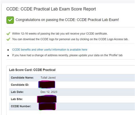Viewport: 135px width, 115px height.
Task: Click the Candidate Name label
Action: tap(22, 78)
